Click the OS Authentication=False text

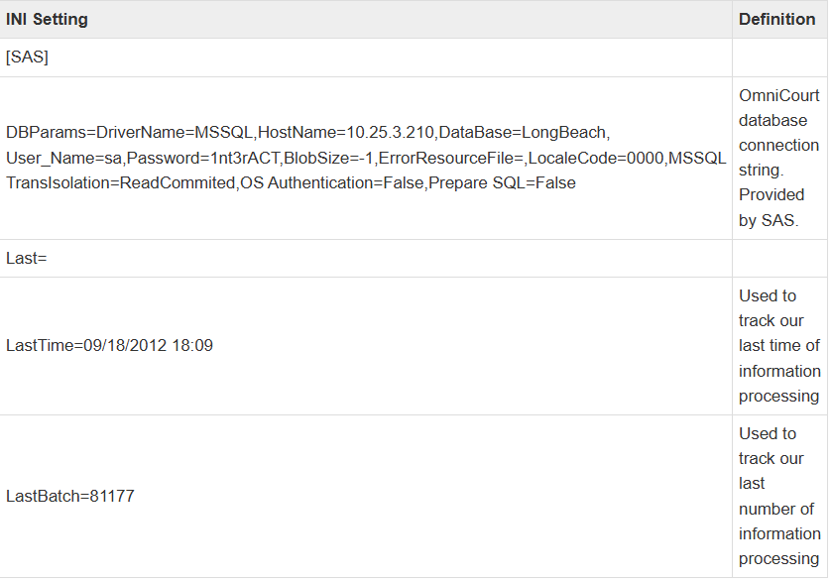tap(332, 183)
